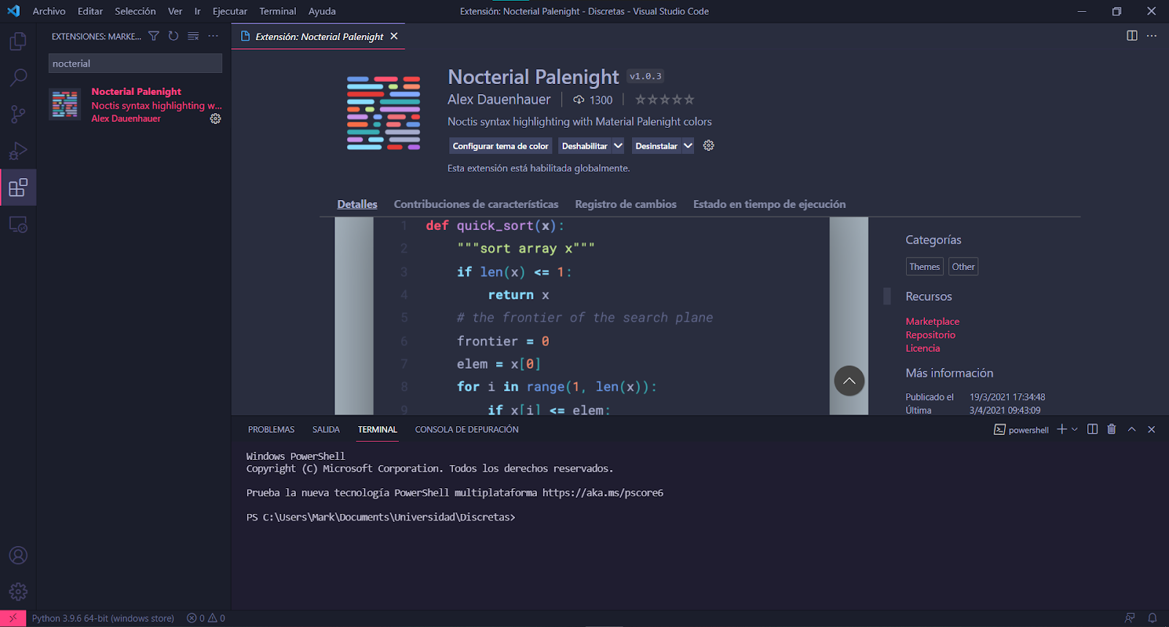1169x627 pixels.
Task: Close the Nocterial Palenight extension tab
Action: point(394,36)
